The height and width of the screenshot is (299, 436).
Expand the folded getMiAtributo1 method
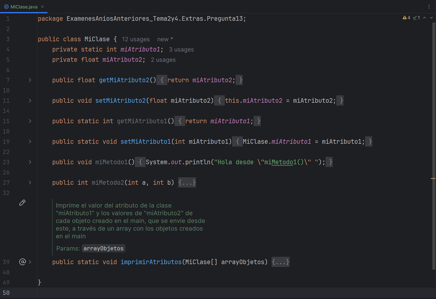30,121
